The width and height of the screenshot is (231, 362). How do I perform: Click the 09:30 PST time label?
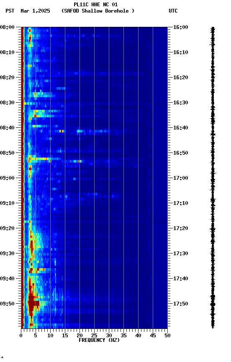pos(7,253)
